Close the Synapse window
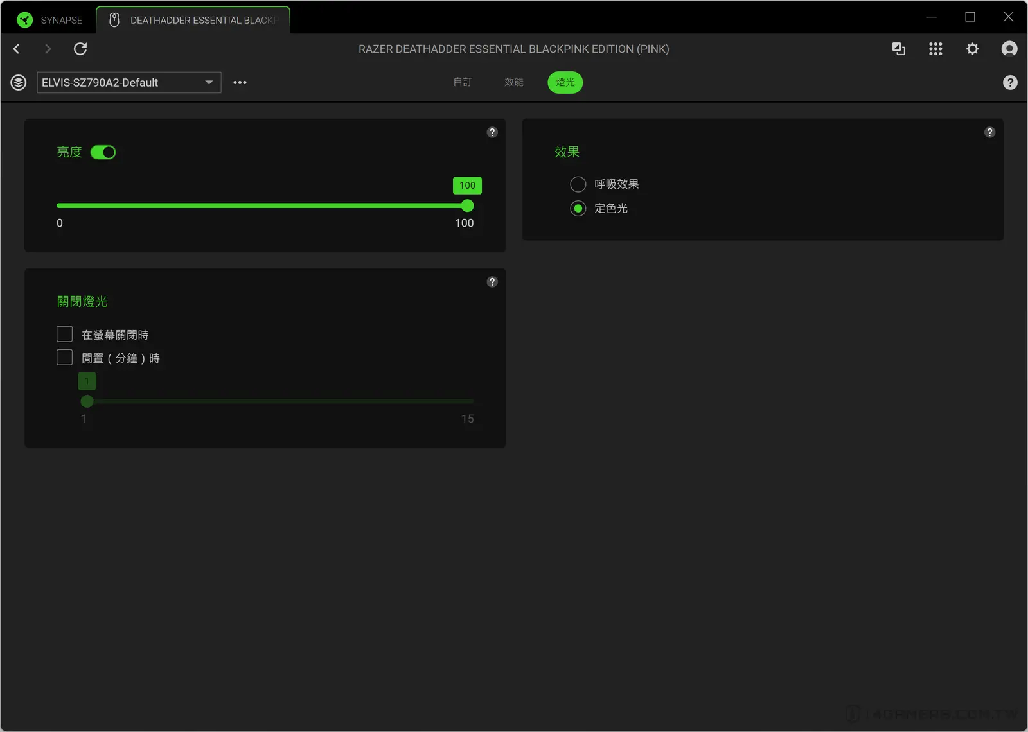The image size is (1028, 732). [x=1009, y=17]
